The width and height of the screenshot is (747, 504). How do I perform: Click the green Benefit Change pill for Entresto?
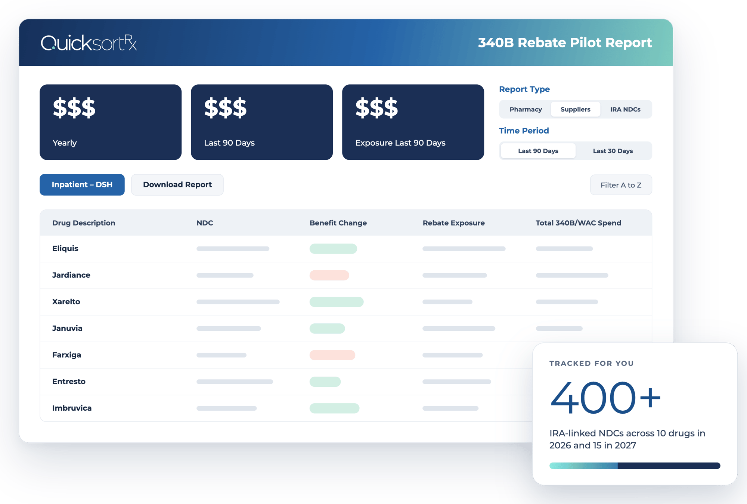325,382
